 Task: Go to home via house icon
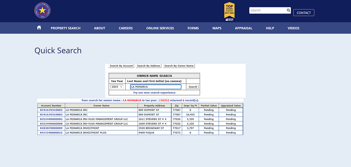pyautogui.click(x=39, y=27)
